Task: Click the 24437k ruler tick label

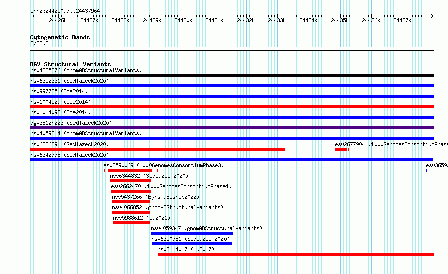Action: pyautogui.click(x=402, y=20)
